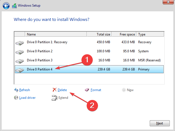Select Drive 0 Partition 3 MSR row
This screenshot has height=131, width=175.
[x=89, y=60]
